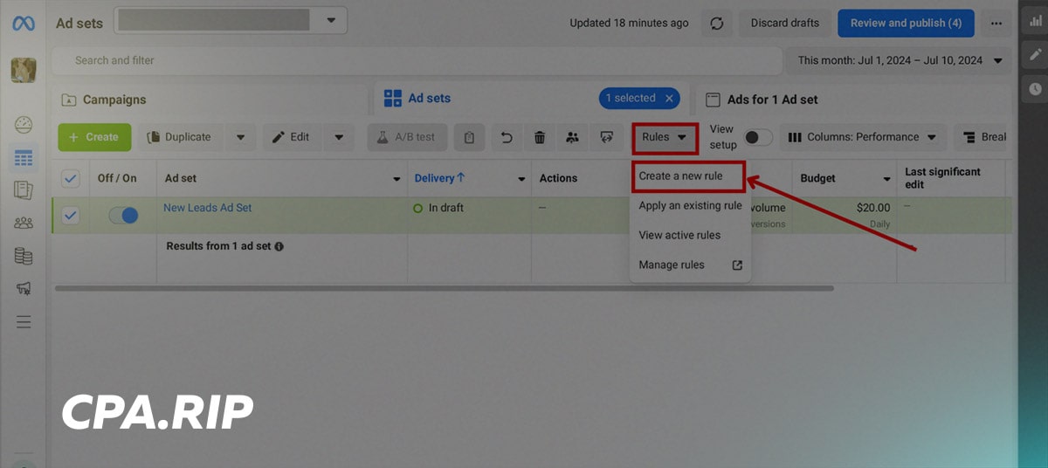The height and width of the screenshot is (468, 1048).
Task: Click the Last significant edit column header
Action: (x=943, y=178)
